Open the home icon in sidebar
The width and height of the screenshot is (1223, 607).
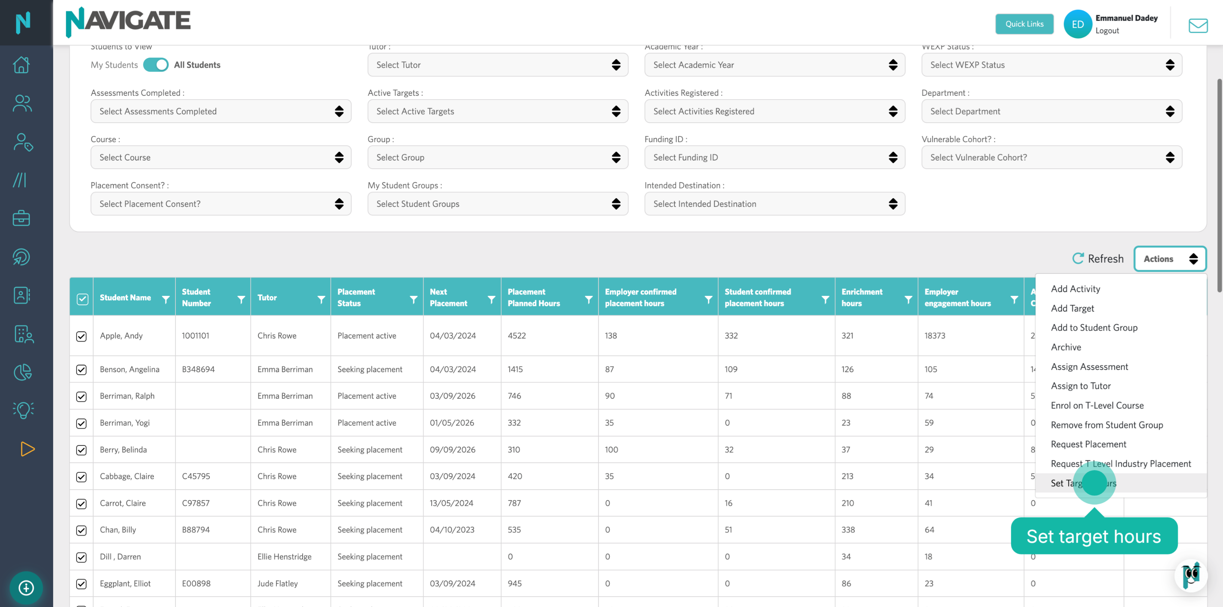pyautogui.click(x=21, y=65)
